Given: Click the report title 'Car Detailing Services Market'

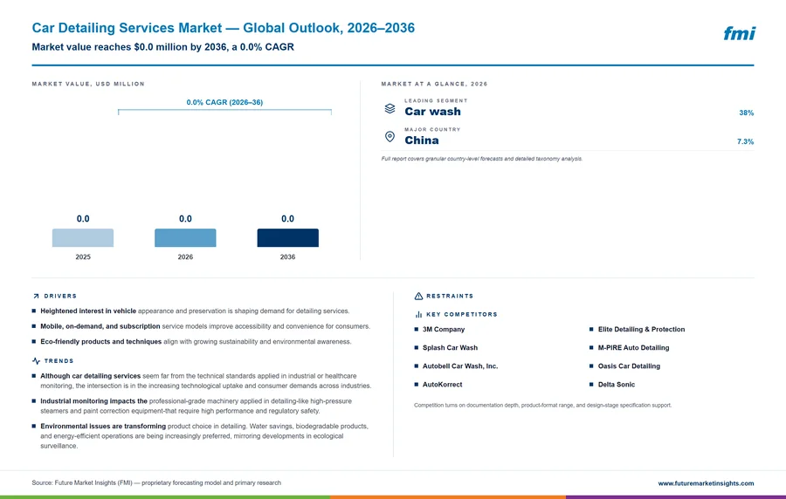Looking at the screenshot, I should 127,28.
